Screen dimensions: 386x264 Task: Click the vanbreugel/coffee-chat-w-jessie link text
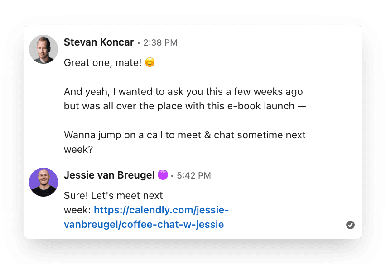(x=144, y=224)
